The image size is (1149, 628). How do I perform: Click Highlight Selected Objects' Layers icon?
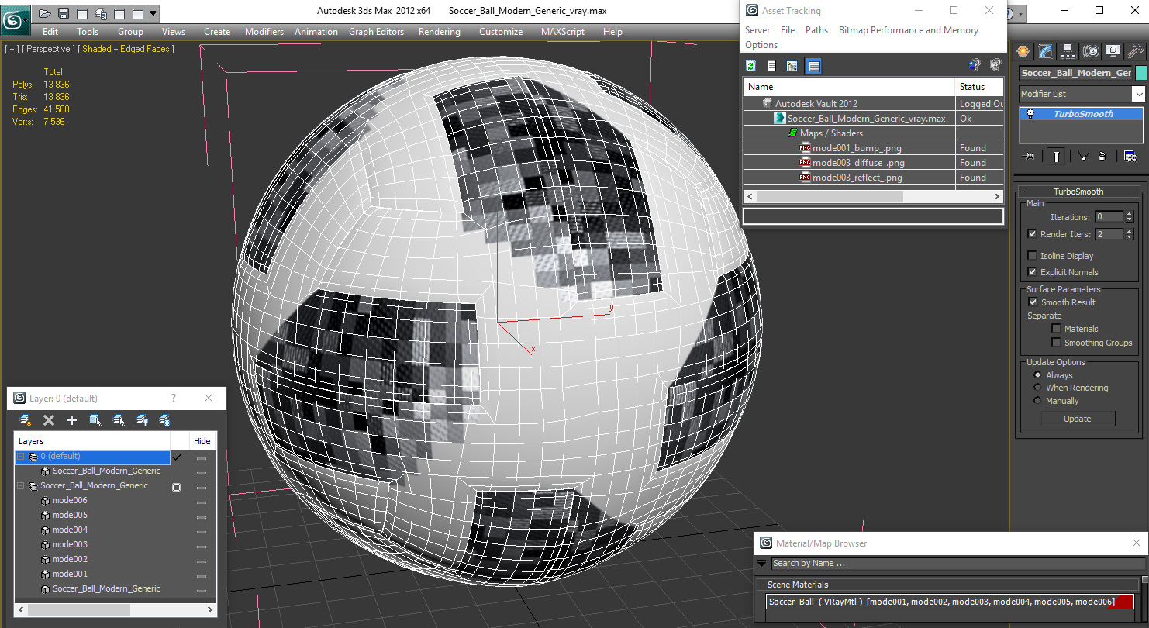[119, 419]
